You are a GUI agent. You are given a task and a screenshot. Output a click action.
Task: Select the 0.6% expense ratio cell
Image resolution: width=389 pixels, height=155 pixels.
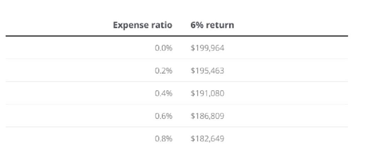click(x=163, y=116)
